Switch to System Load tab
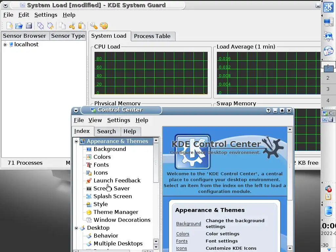This screenshot has width=336, height=252. pos(109,36)
